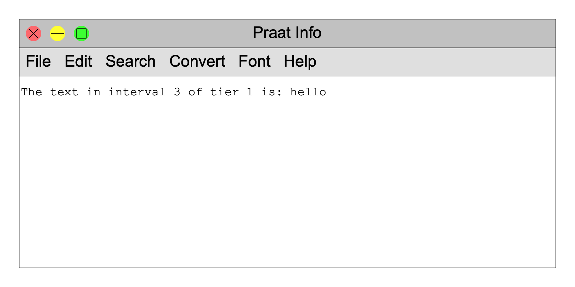Place cursor on the word hello
575x287 pixels.
click(308, 92)
